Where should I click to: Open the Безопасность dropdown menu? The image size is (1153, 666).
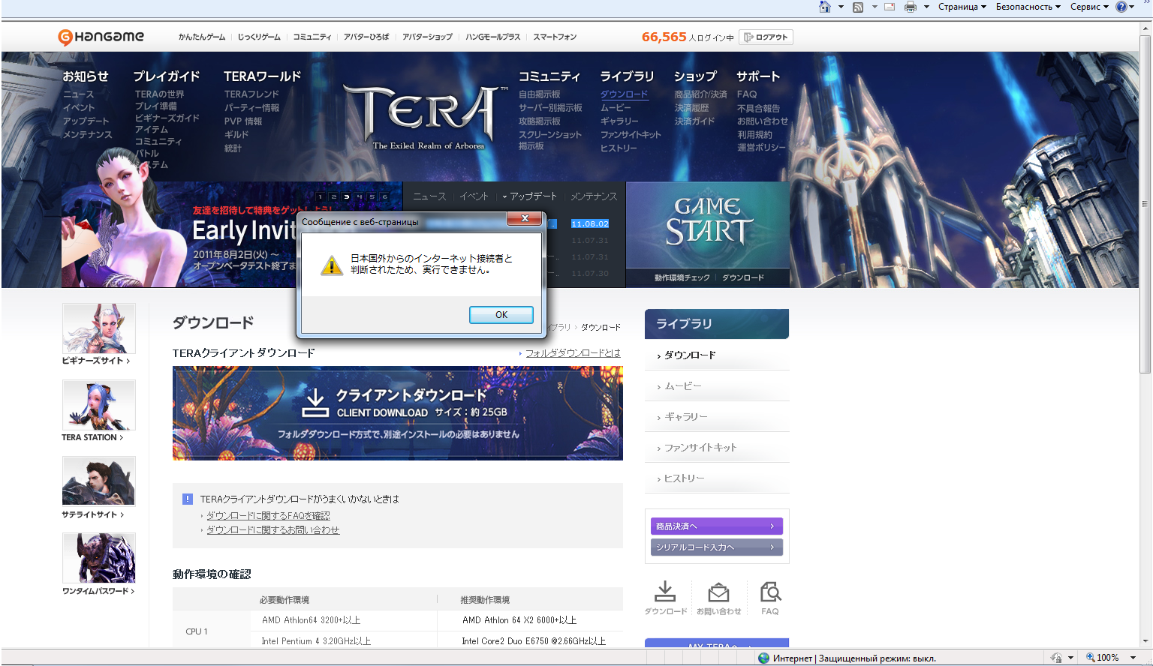click(1028, 7)
